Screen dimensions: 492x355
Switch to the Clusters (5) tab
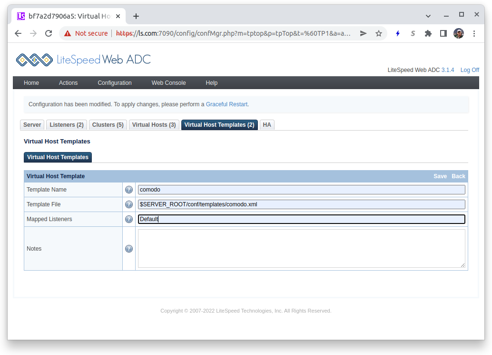pos(108,125)
